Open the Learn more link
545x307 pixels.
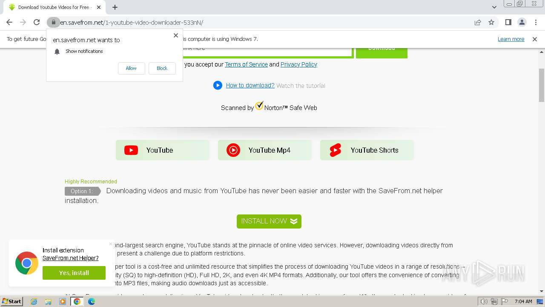click(x=511, y=39)
